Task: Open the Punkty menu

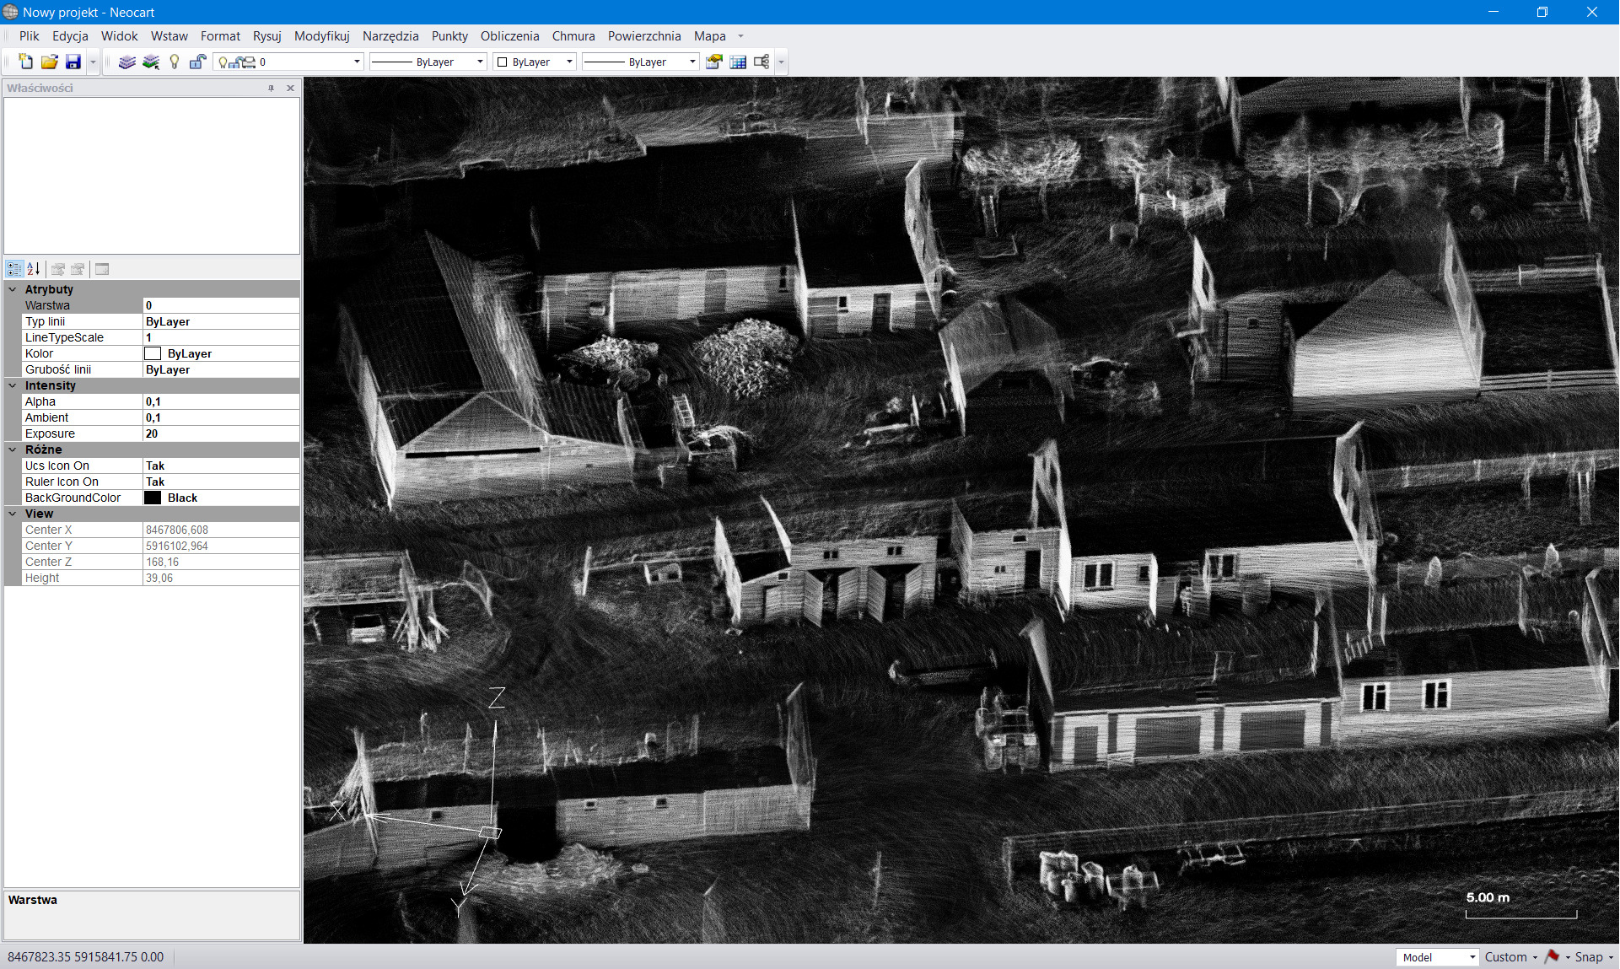Action: pyautogui.click(x=449, y=36)
